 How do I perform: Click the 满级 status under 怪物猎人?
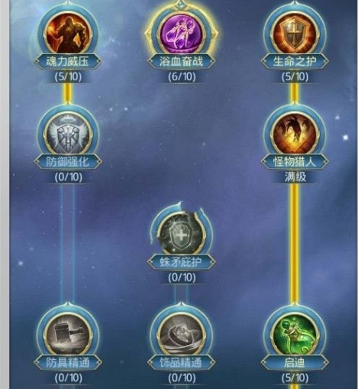[x=295, y=177]
